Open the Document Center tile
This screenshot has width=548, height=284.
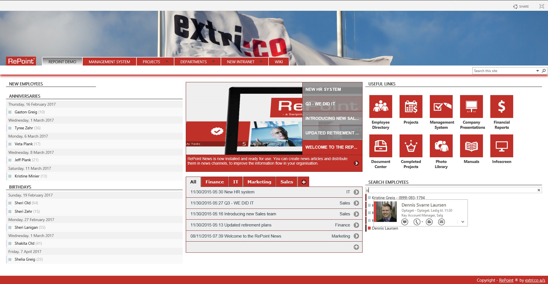pyautogui.click(x=381, y=146)
